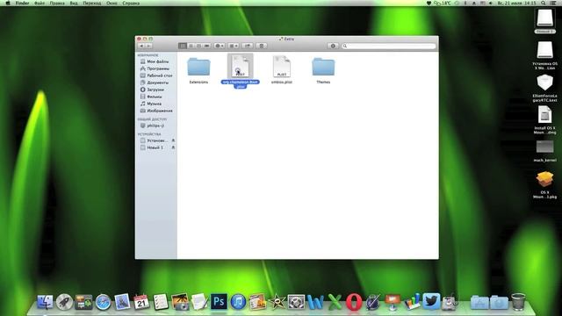
Task: Open Reminders from the Dock
Action: coord(161,302)
